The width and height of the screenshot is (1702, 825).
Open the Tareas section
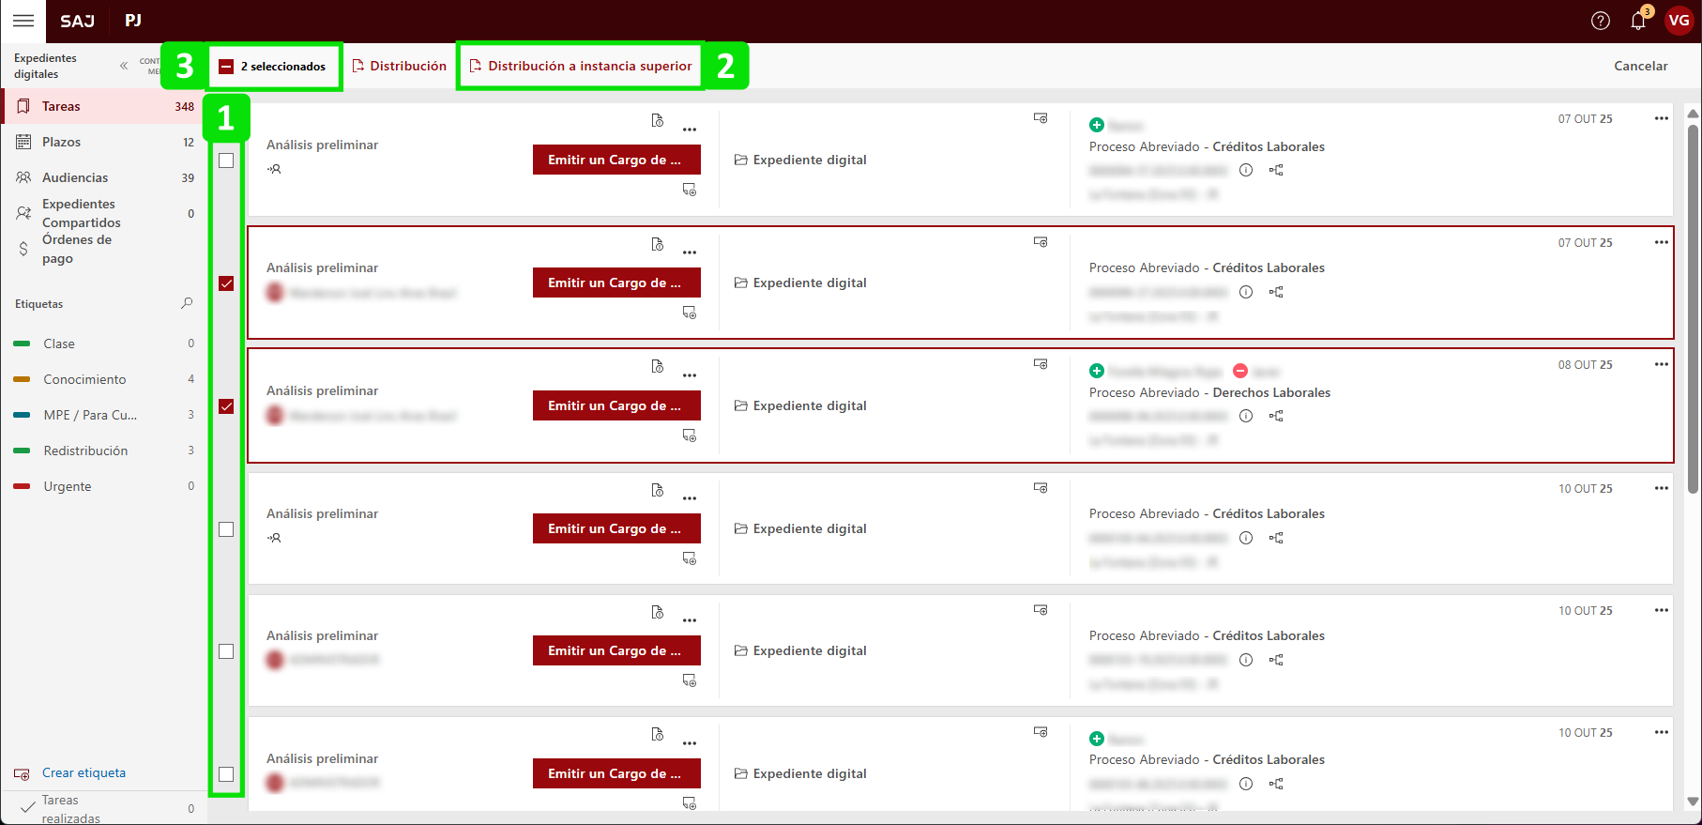click(104, 106)
